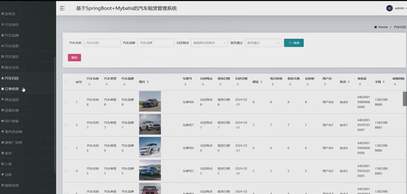Sort table by 租赁日期 column arrows
The width and height of the screenshot is (407, 194).
(220, 84)
